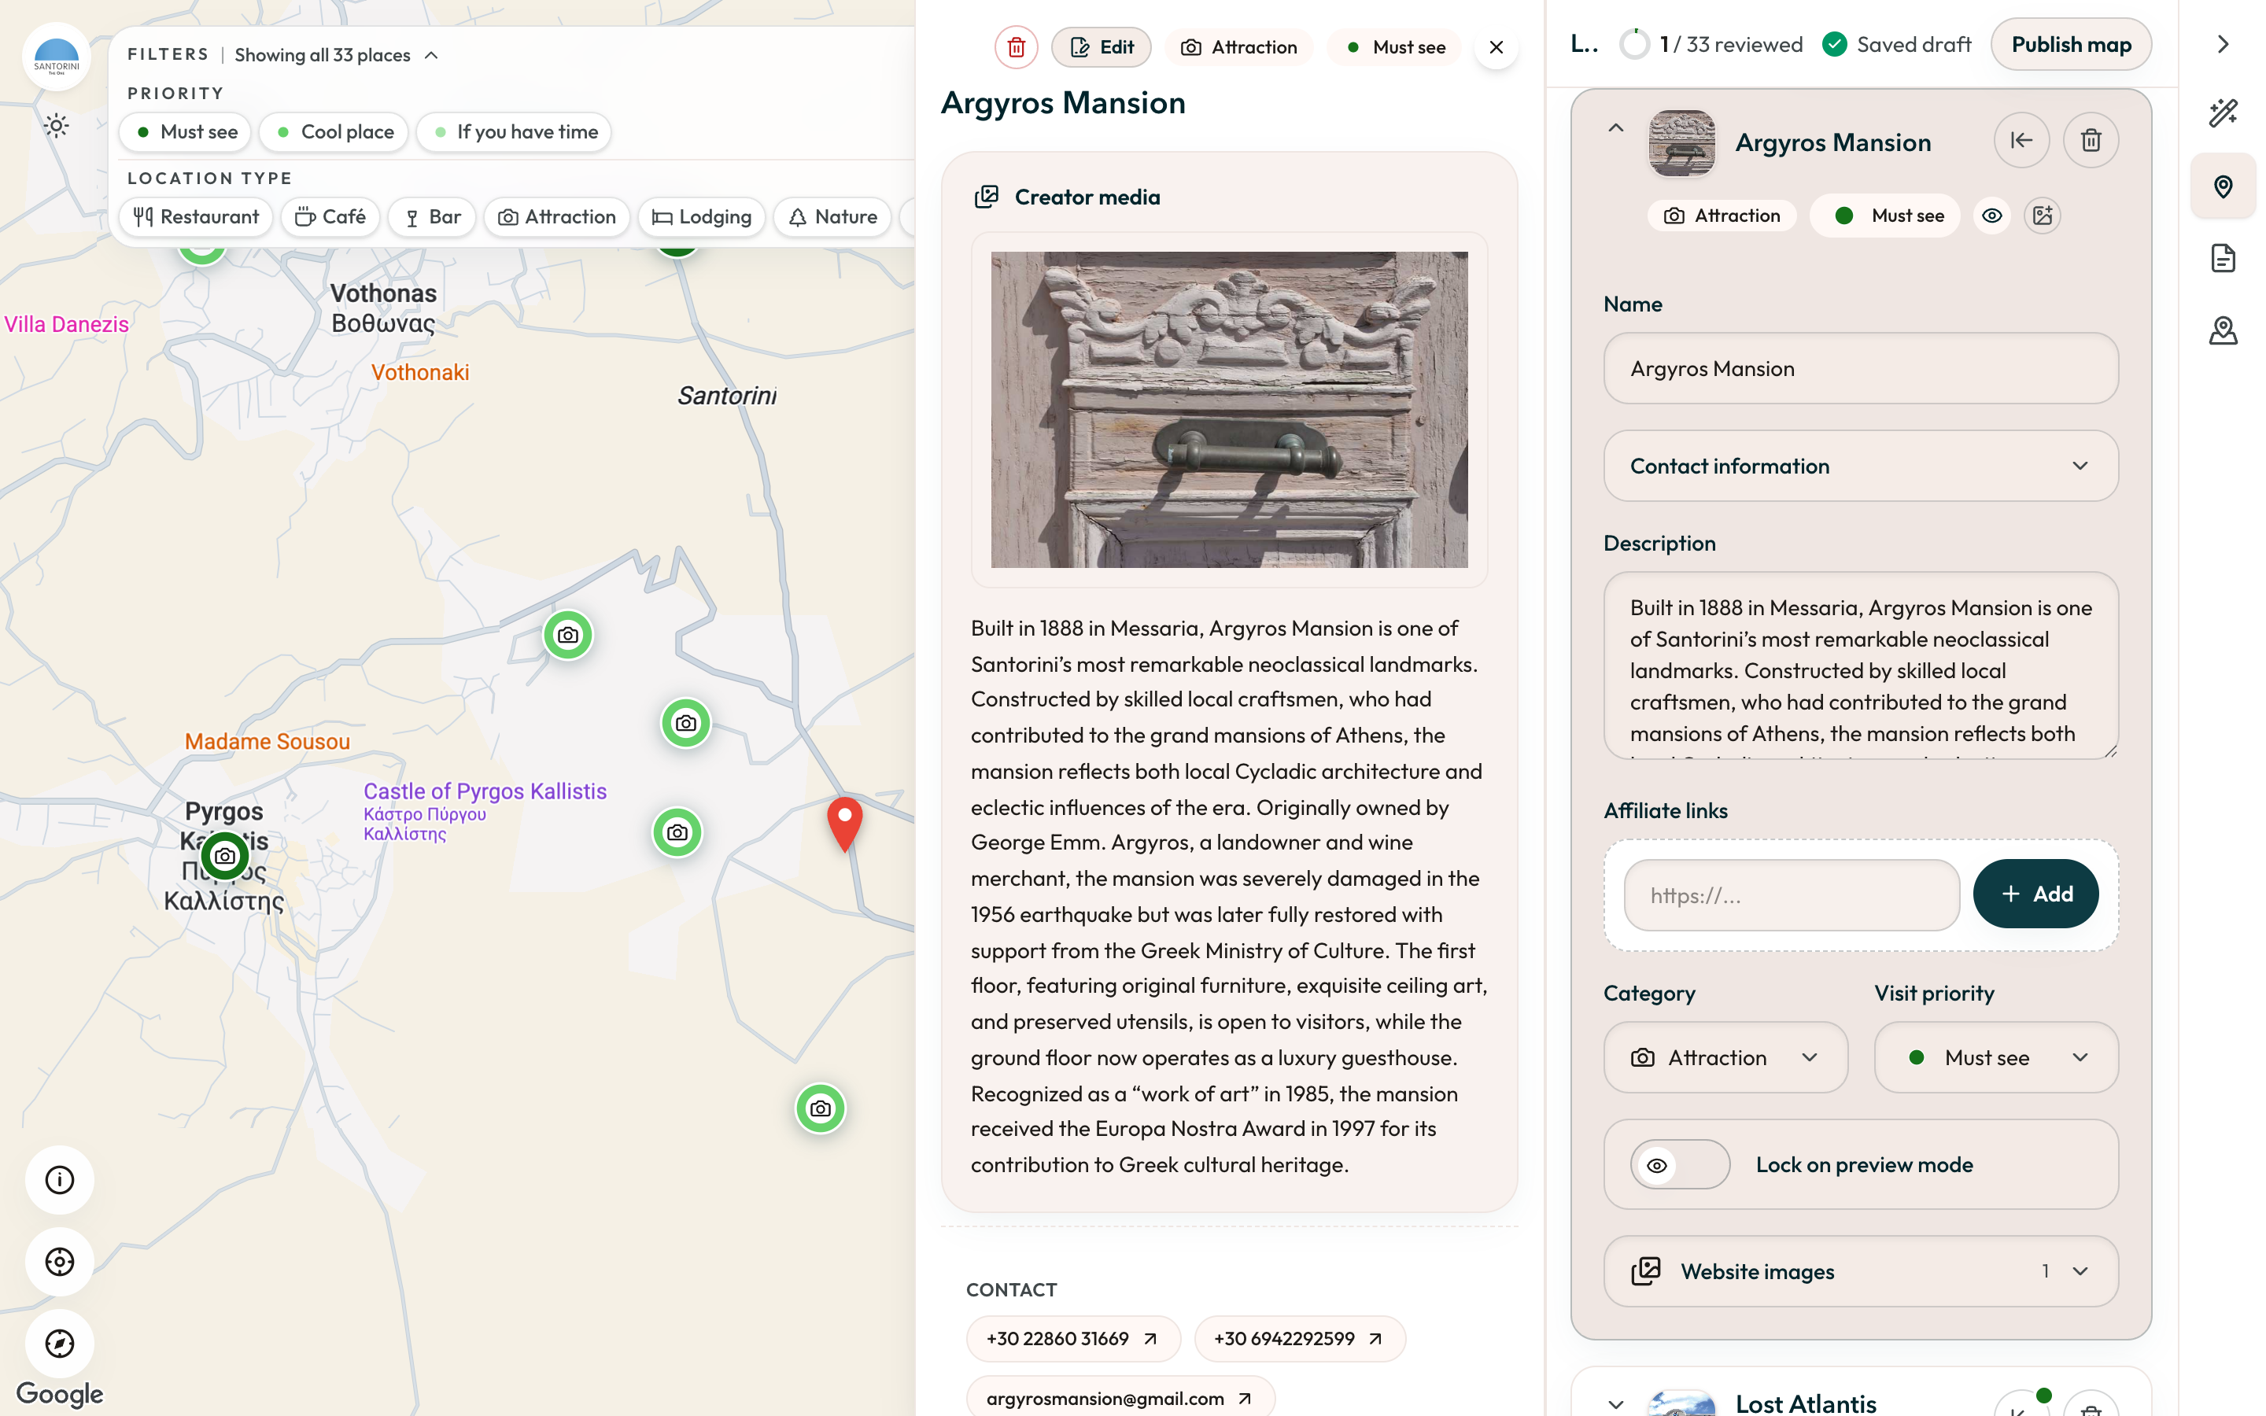The height and width of the screenshot is (1416, 2266).
Task: Click the Publish map button
Action: coord(2071,44)
